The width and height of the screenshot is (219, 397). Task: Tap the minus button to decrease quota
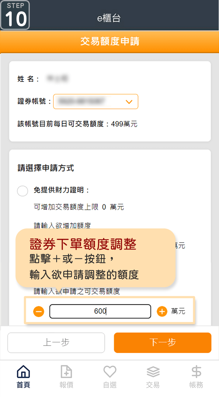[x=39, y=311]
